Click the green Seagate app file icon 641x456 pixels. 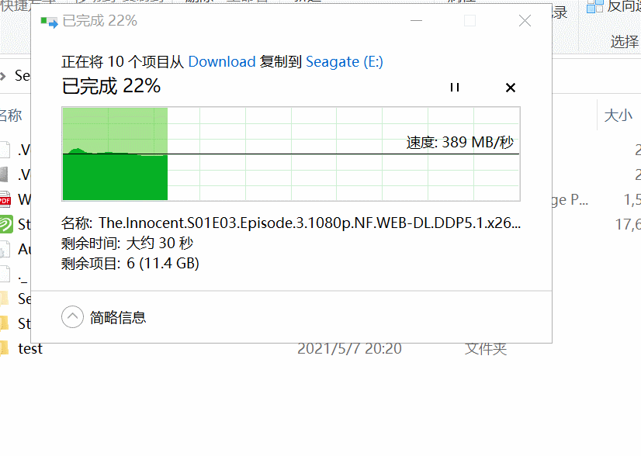6,224
